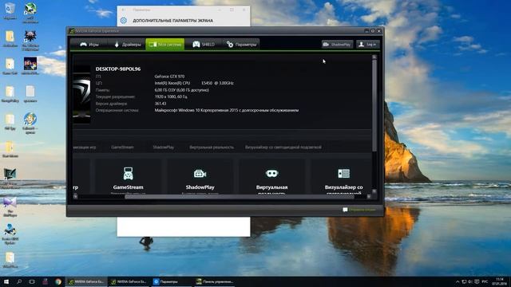Launch Chrome from the taskbar
Image resolution: width=511 pixels, height=287 pixels.
58,281
